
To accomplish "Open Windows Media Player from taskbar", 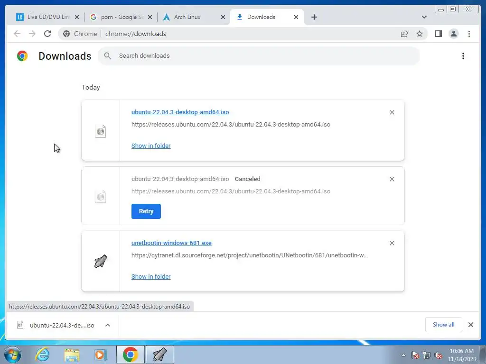I will [100, 355].
